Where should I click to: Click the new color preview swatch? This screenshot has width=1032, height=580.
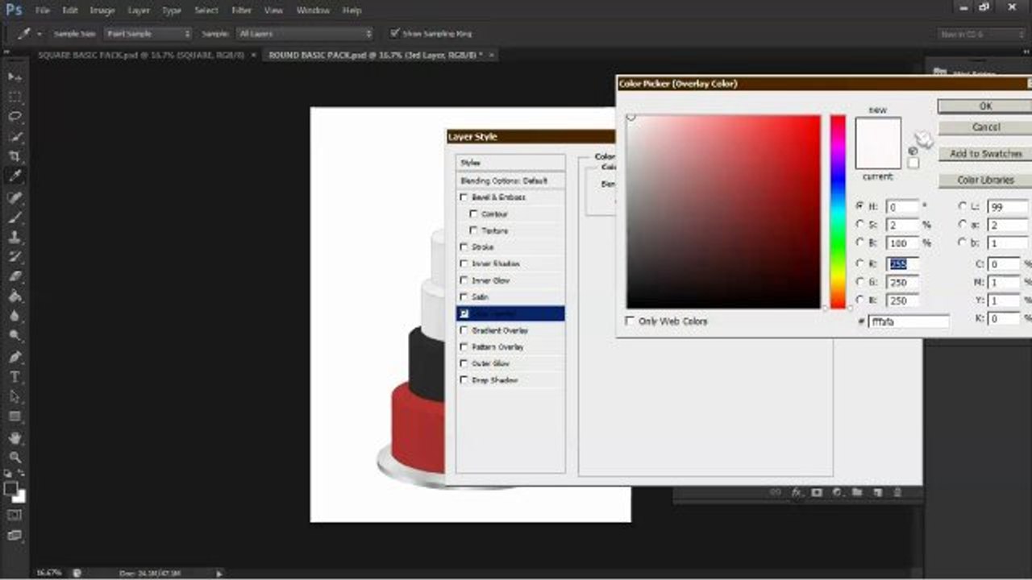[878, 130]
